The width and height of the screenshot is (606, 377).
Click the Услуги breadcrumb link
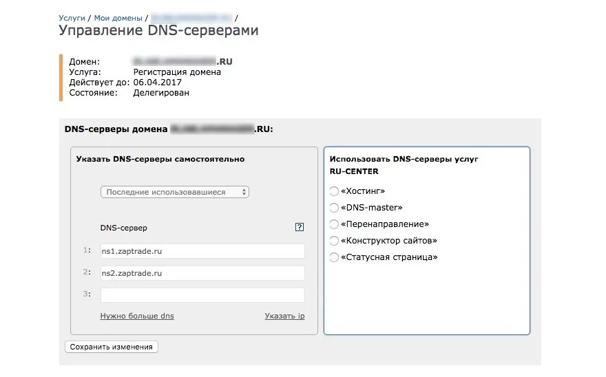(72, 18)
